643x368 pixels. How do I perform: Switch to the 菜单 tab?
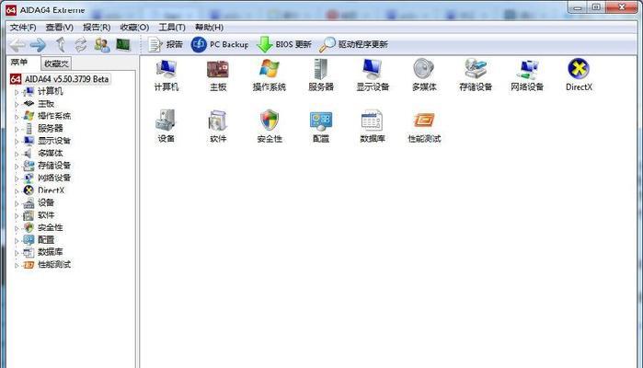click(19, 63)
